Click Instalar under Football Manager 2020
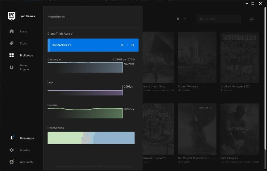 [x=226, y=90]
